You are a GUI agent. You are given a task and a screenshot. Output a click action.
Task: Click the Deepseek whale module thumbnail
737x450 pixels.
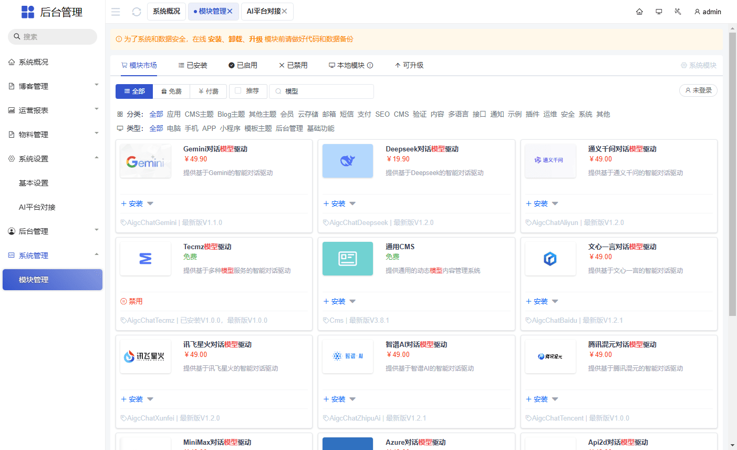(348, 161)
